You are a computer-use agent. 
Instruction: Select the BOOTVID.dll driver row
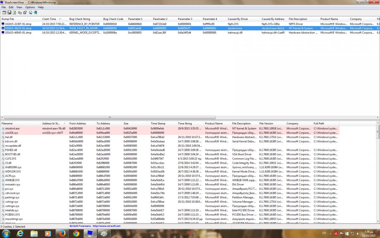(x=169, y=154)
